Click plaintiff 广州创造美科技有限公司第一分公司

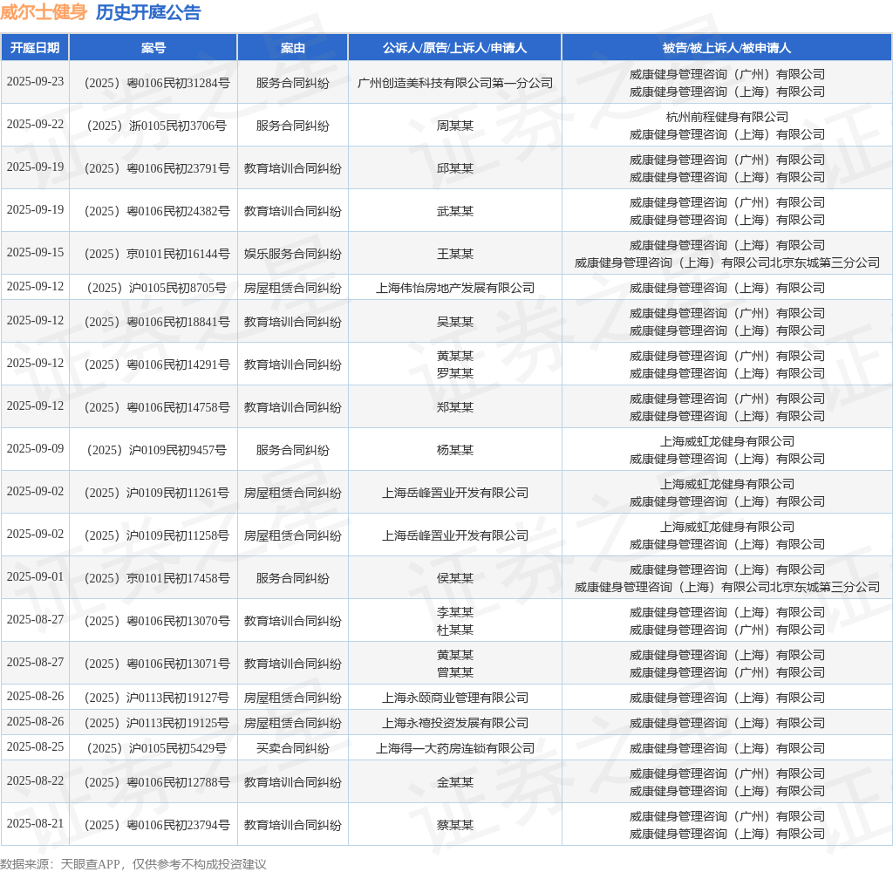(x=455, y=83)
